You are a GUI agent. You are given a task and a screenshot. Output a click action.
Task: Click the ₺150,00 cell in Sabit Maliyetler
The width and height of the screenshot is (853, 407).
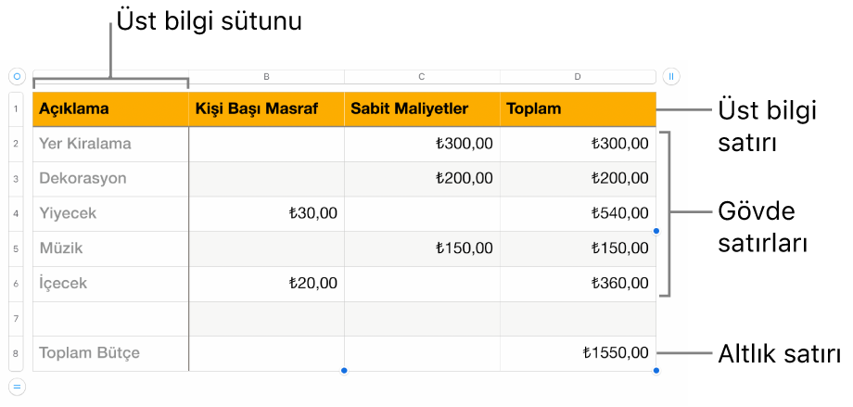pos(422,248)
